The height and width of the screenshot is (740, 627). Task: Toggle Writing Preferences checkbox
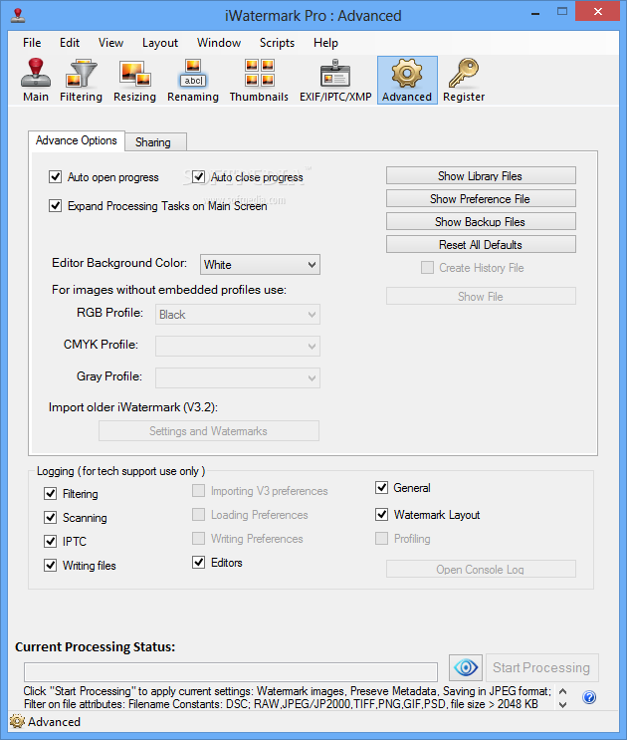click(198, 539)
